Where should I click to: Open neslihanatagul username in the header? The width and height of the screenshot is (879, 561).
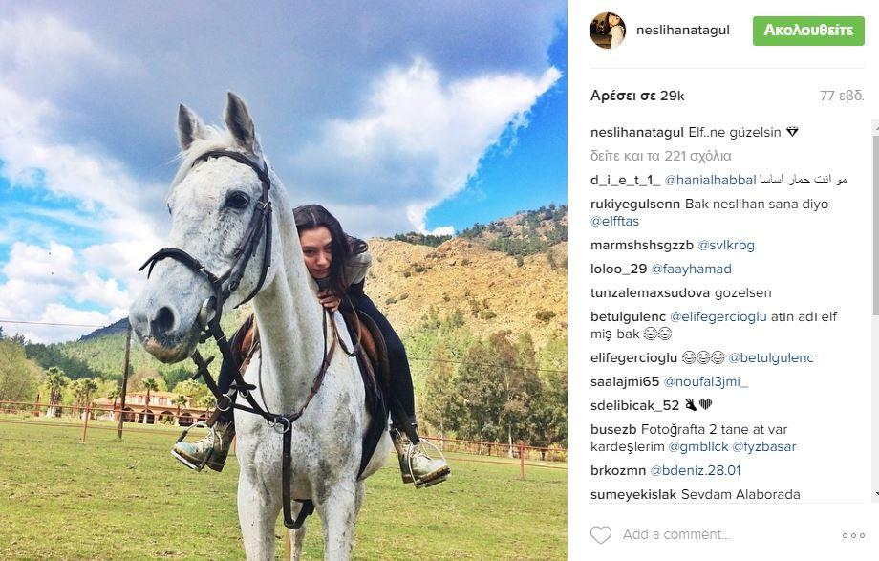(x=683, y=31)
